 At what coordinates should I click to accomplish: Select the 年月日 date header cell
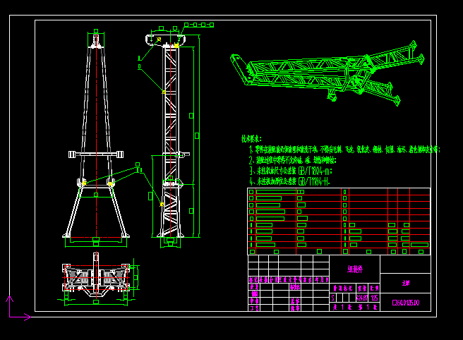click(321, 279)
